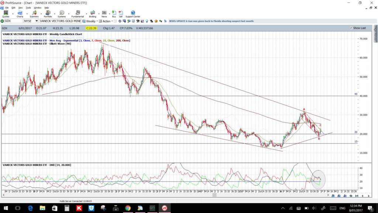Click the chart scrollbar left arrow
This screenshot has height=213, width=378.
tap(3, 195)
